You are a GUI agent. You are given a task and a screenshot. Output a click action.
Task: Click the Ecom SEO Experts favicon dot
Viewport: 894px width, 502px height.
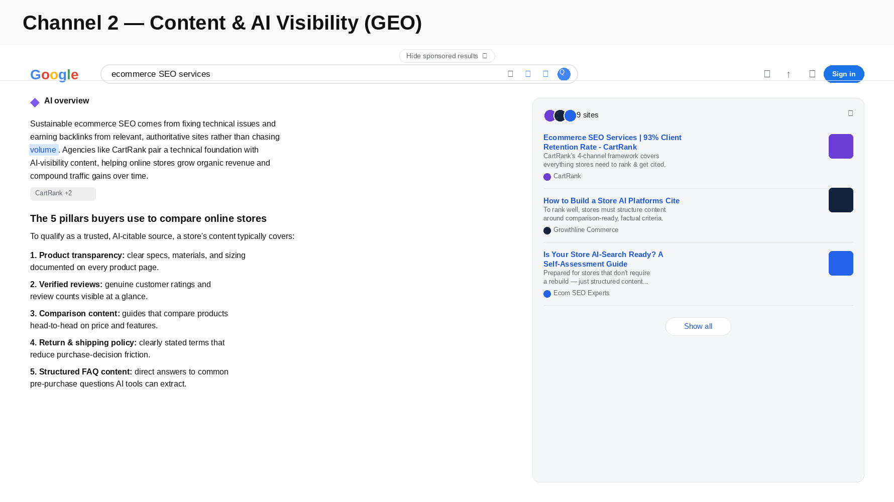click(x=547, y=294)
